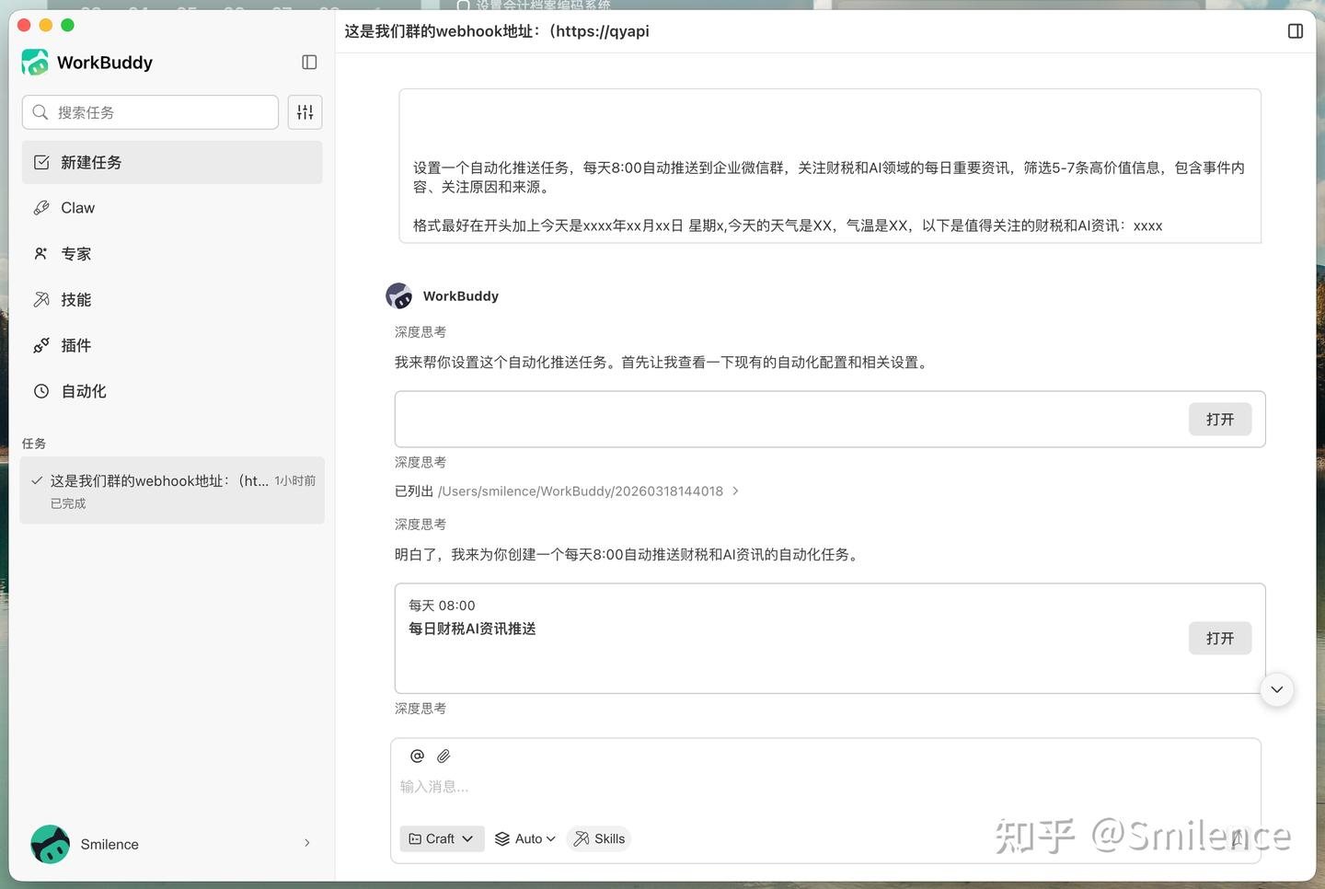Viewport: 1325px width, 889px height.
Task: Open Claw section in sidebar
Action: (172, 208)
